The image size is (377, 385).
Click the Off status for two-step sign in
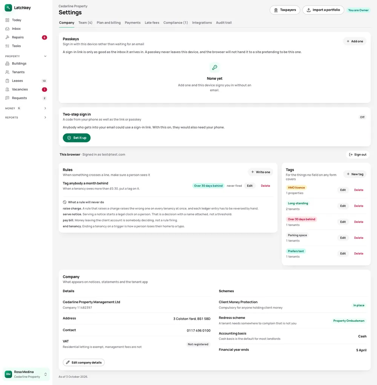362,117
